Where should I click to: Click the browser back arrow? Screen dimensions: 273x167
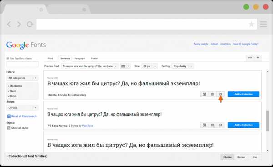click(9, 24)
